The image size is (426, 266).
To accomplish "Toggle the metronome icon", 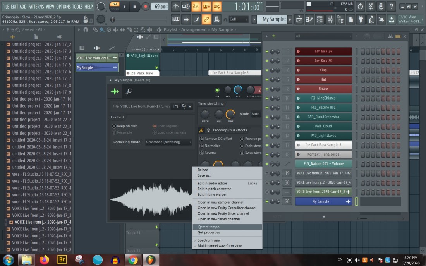I will [176, 7].
